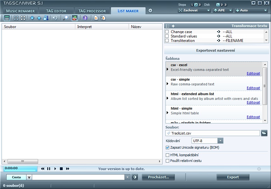Click the undo arrow icon in the toolbar

[55, 18]
